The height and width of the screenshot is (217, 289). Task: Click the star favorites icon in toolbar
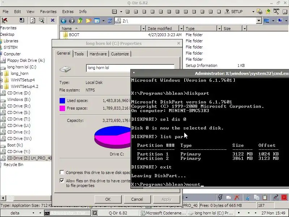coord(268,12)
